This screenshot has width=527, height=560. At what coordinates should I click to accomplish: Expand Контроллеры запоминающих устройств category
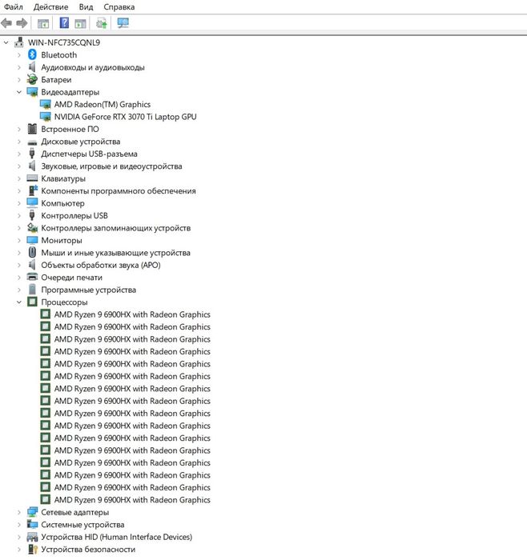19,228
